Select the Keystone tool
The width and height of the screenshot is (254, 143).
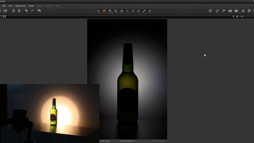tap(127, 11)
